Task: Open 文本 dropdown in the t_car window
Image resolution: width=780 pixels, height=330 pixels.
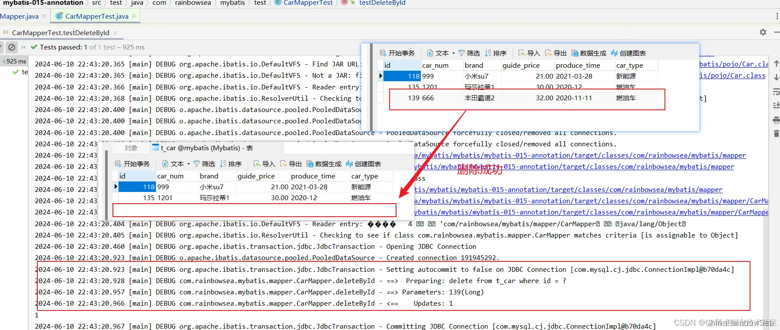Action: click(x=176, y=164)
